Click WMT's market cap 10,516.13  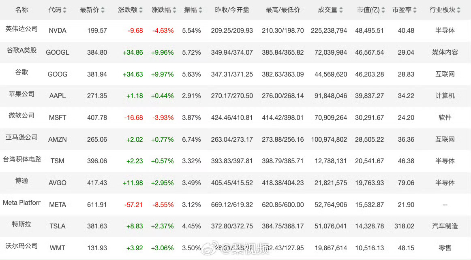[x=370, y=248]
